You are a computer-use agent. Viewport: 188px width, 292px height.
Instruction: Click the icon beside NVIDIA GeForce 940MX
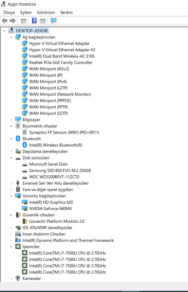pyautogui.click(x=25, y=208)
